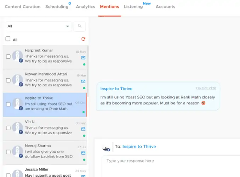
Task: Go to the Listening tab
Action: pyautogui.click(x=133, y=7)
